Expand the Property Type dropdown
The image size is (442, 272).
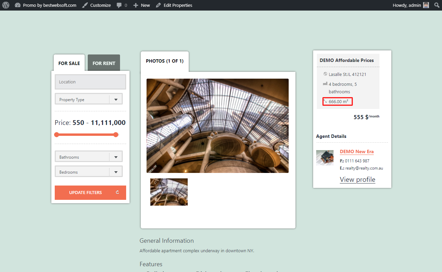tap(89, 99)
